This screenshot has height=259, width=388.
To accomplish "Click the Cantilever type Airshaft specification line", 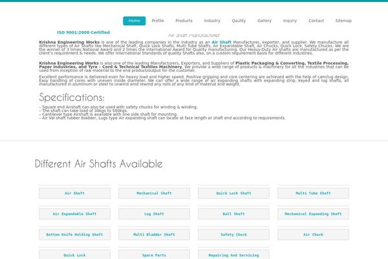I will [109, 114].
